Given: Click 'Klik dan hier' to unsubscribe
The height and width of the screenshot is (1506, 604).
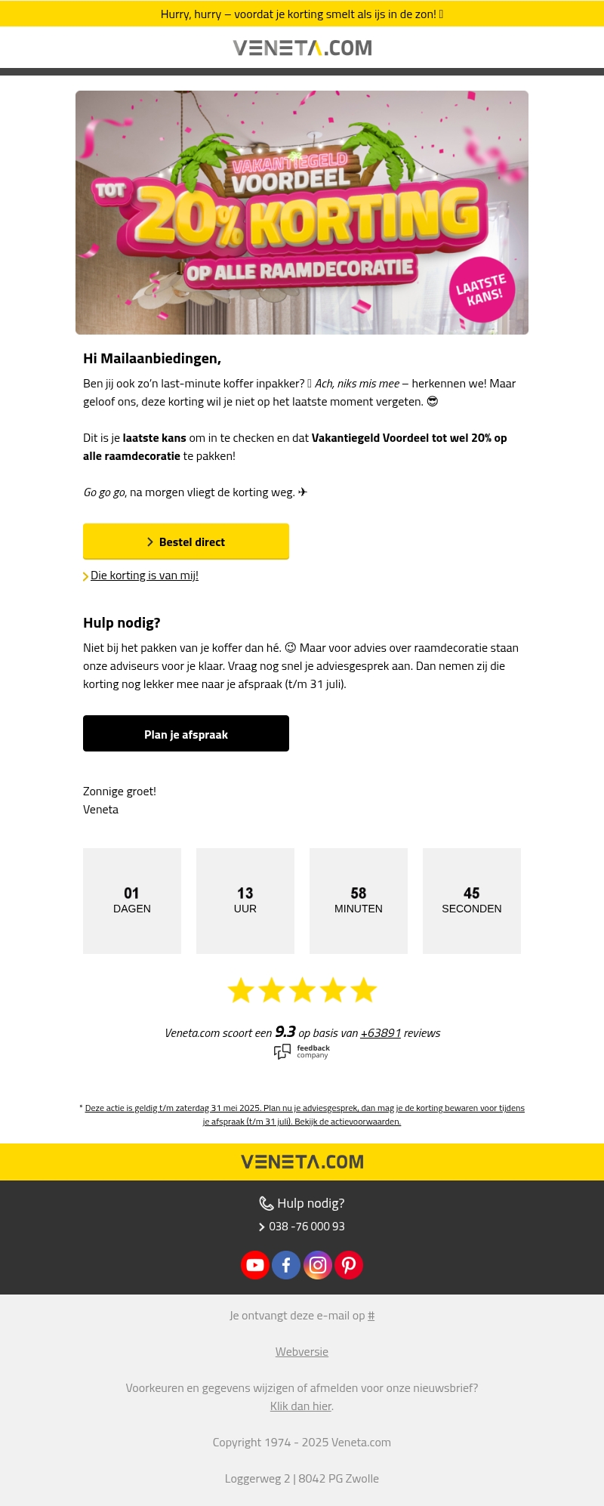Looking at the screenshot, I should 301,1406.
